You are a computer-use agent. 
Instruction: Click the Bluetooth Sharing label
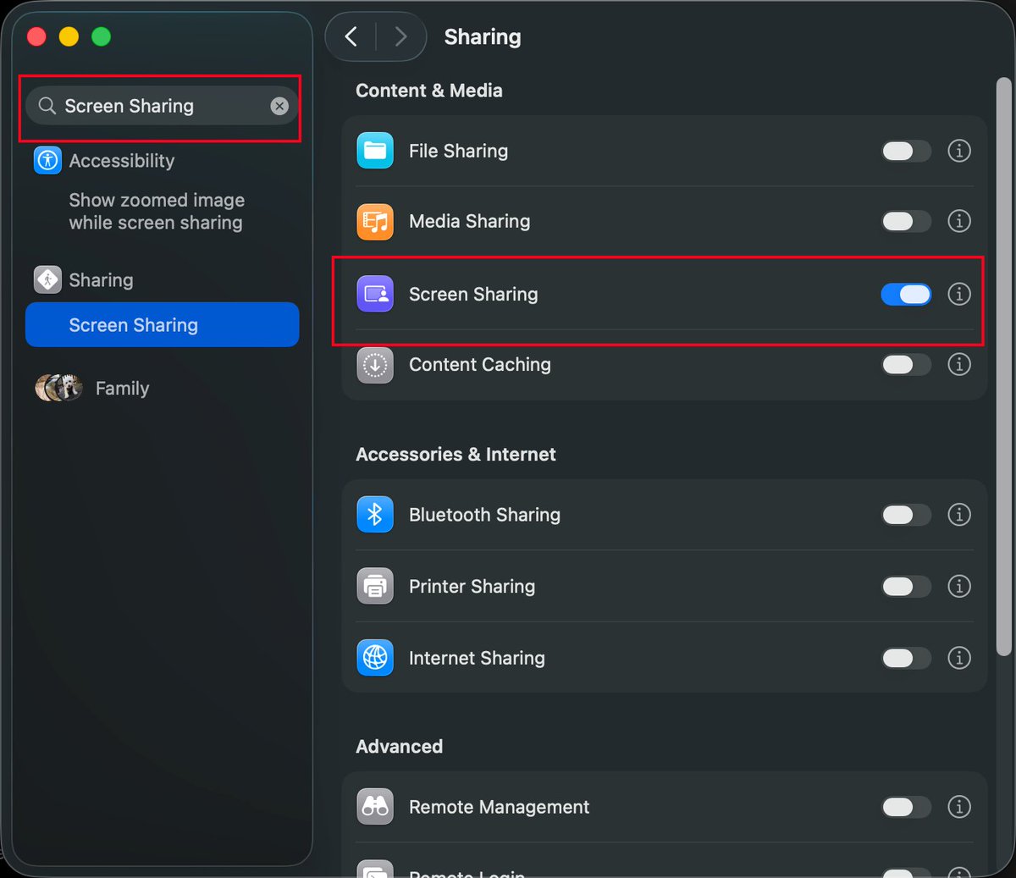pyautogui.click(x=484, y=514)
